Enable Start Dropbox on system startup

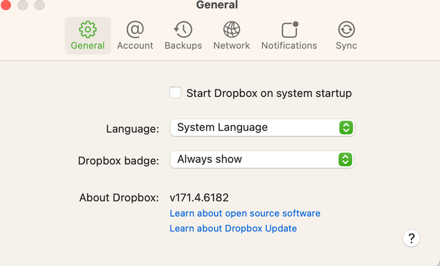coord(175,93)
